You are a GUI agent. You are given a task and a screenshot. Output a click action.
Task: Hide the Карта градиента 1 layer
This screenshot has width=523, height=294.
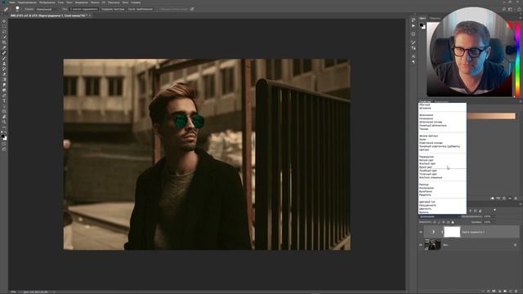(421, 232)
